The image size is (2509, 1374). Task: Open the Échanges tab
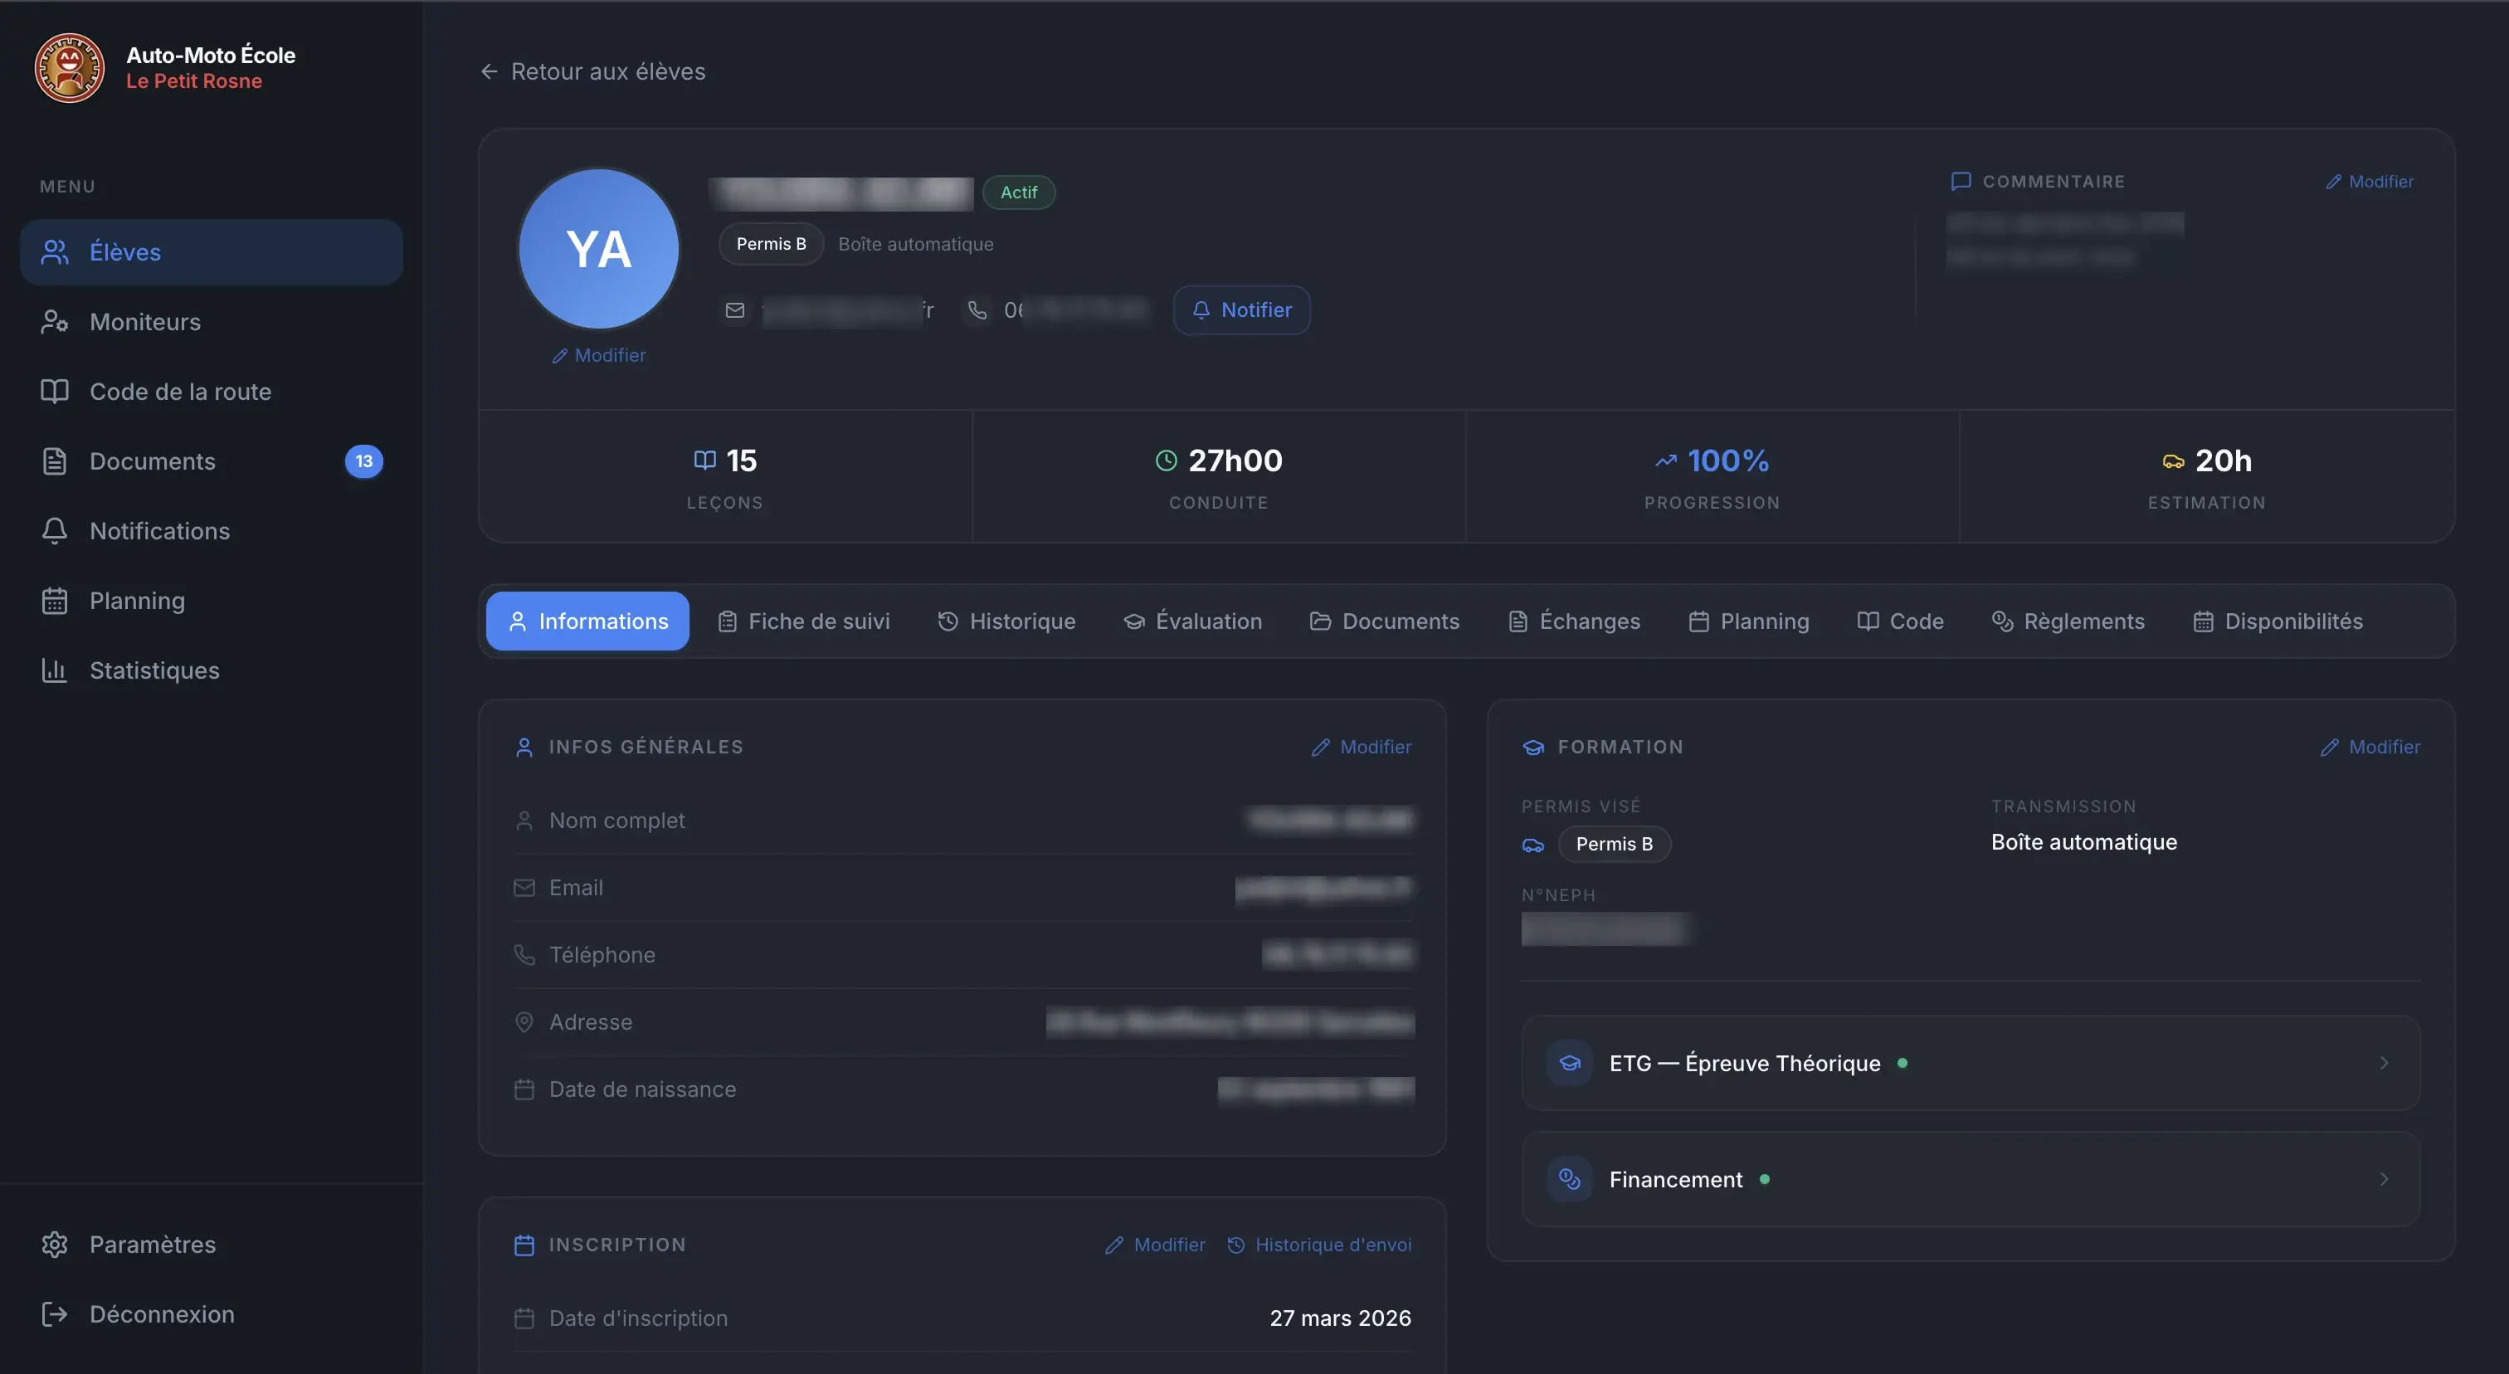1574,621
